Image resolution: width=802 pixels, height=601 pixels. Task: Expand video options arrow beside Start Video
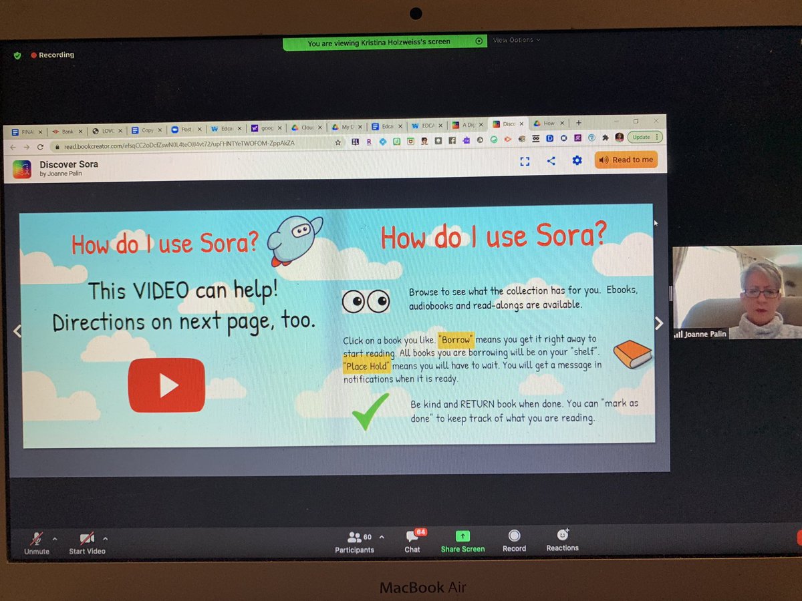[105, 538]
